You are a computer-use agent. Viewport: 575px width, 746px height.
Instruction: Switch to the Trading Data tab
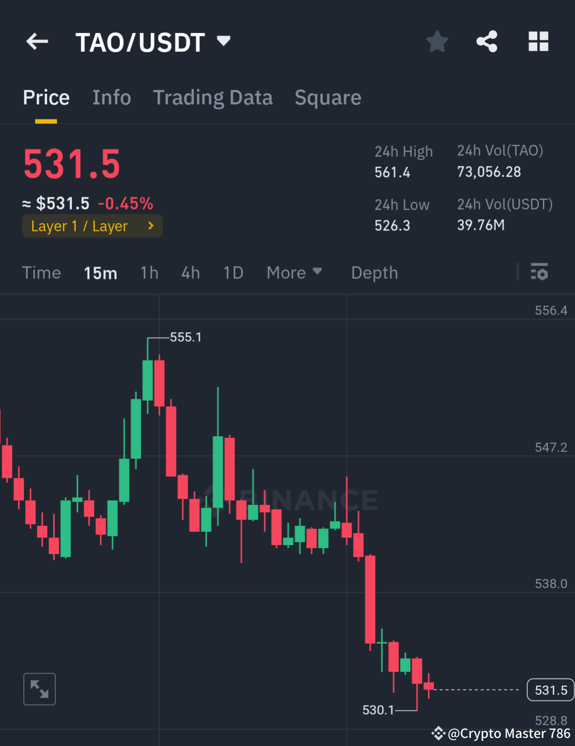pyautogui.click(x=213, y=98)
